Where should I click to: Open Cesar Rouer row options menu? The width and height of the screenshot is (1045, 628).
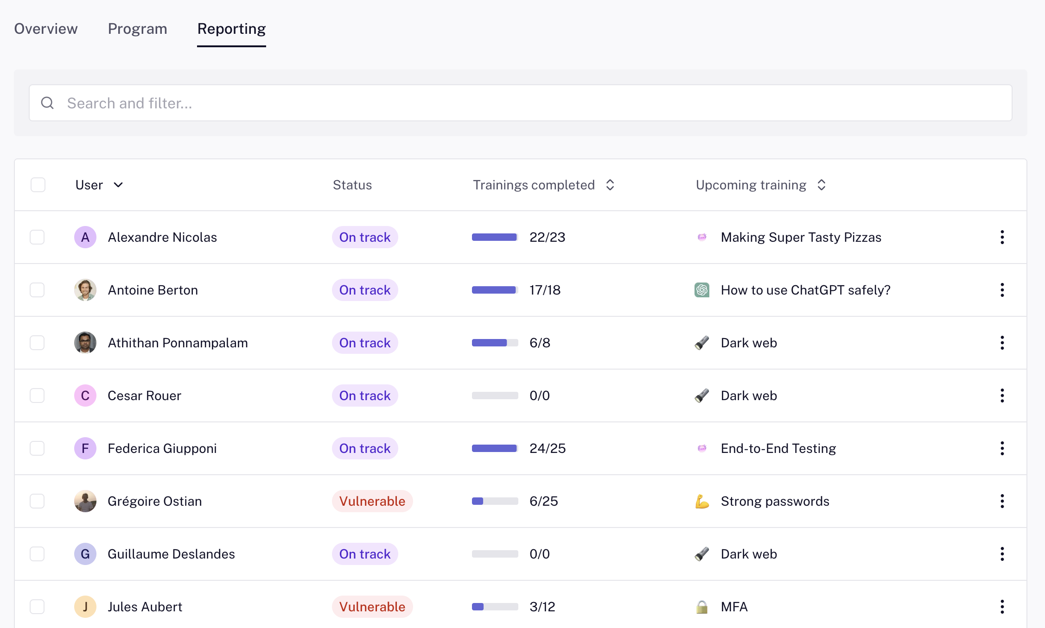pyautogui.click(x=1002, y=396)
